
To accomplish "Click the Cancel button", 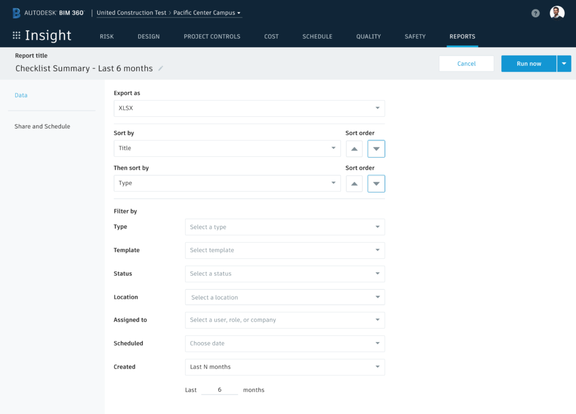I will coord(466,63).
